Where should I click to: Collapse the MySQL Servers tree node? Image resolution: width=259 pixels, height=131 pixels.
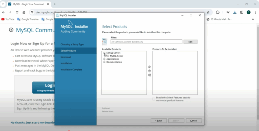pos(104,53)
